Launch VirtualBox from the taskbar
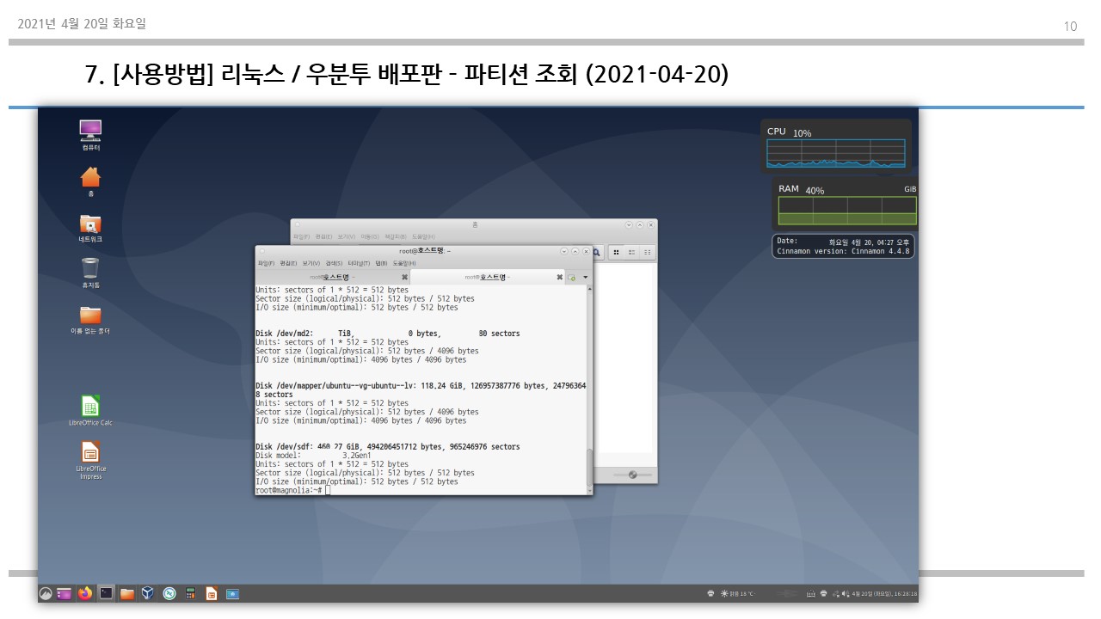This screenshot has width=1101, height=619. pos(148,593)
